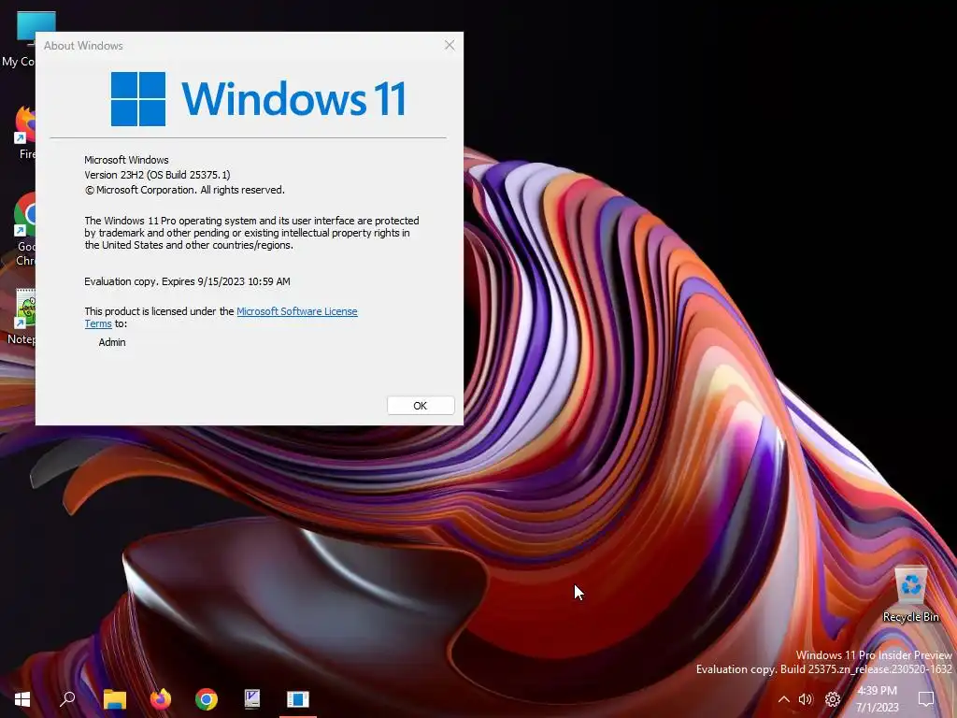Launch Google Chrome from the taskbar
The width and height of the screenshot is (957, 718).
point(207,699)
